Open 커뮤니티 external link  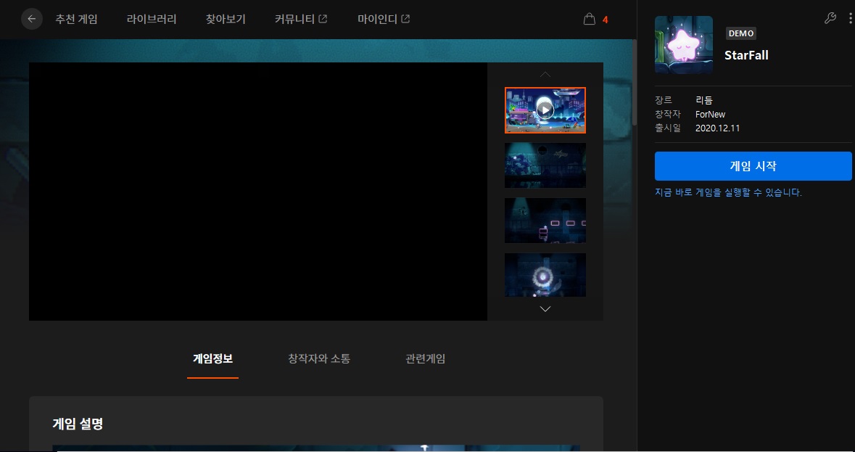(300, 19)
